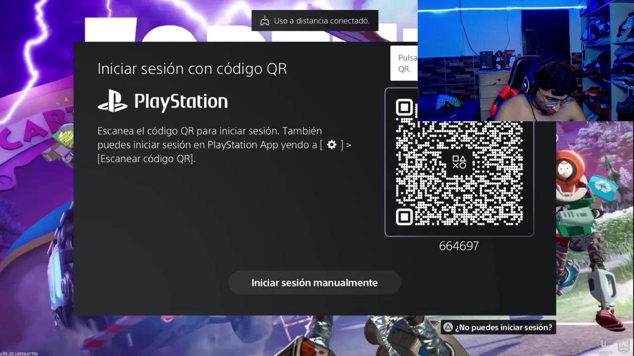The width and height of the screenshot is (634, 356).
Task: Click the streamer webcam overlay
Action: pyautogui.click(x=526, y=60)
